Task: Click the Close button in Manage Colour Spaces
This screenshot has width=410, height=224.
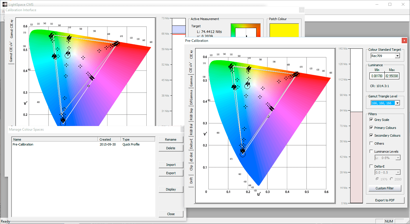Action: pos(171,214)
